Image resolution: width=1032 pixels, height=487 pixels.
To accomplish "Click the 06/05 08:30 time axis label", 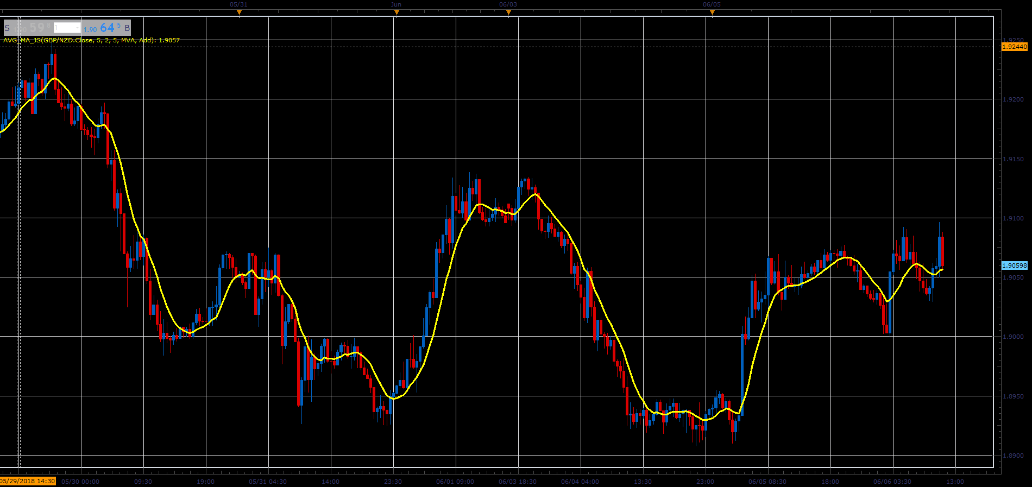I will point(767,482).
